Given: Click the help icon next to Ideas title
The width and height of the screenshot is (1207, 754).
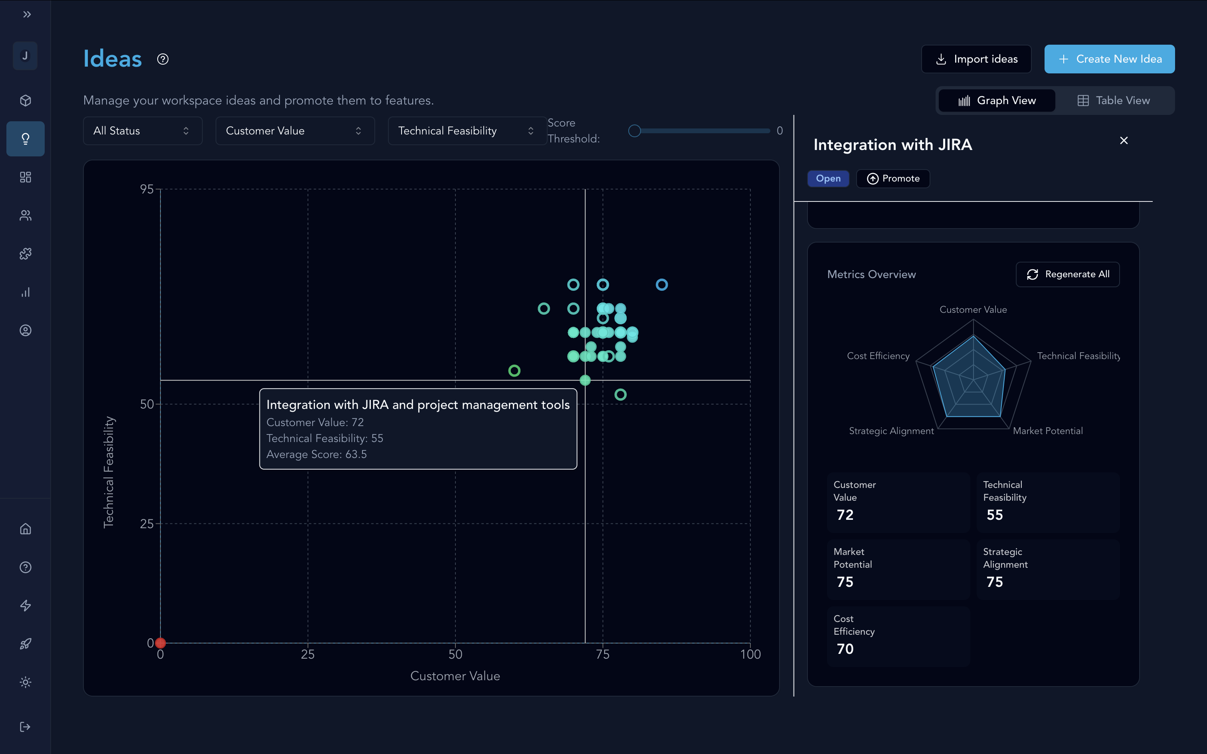Looking at the screenshot, I should (x=162, y=59).
